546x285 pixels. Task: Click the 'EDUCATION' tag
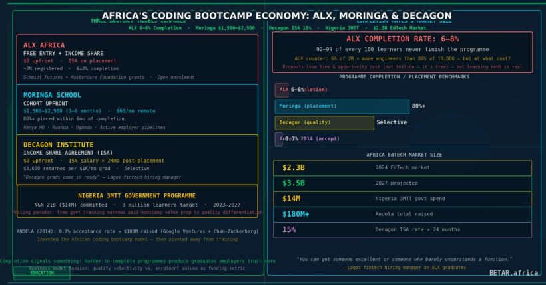tap(42, 273)
